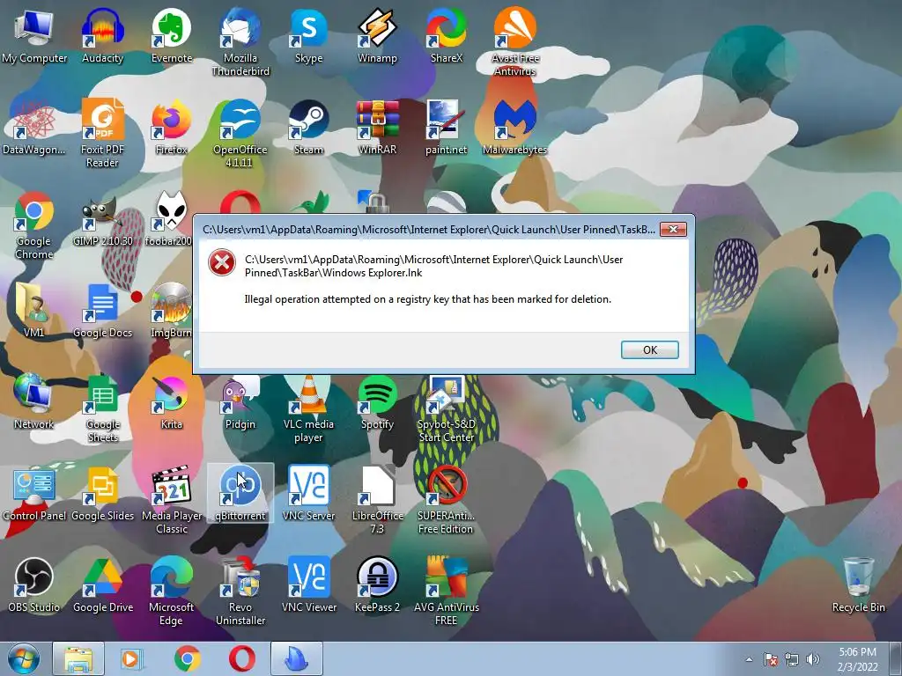Image resolution: width=902 pixels, height=676 pixels.
Task: Open the Windows Start menu orb
Action: point(24,658)
